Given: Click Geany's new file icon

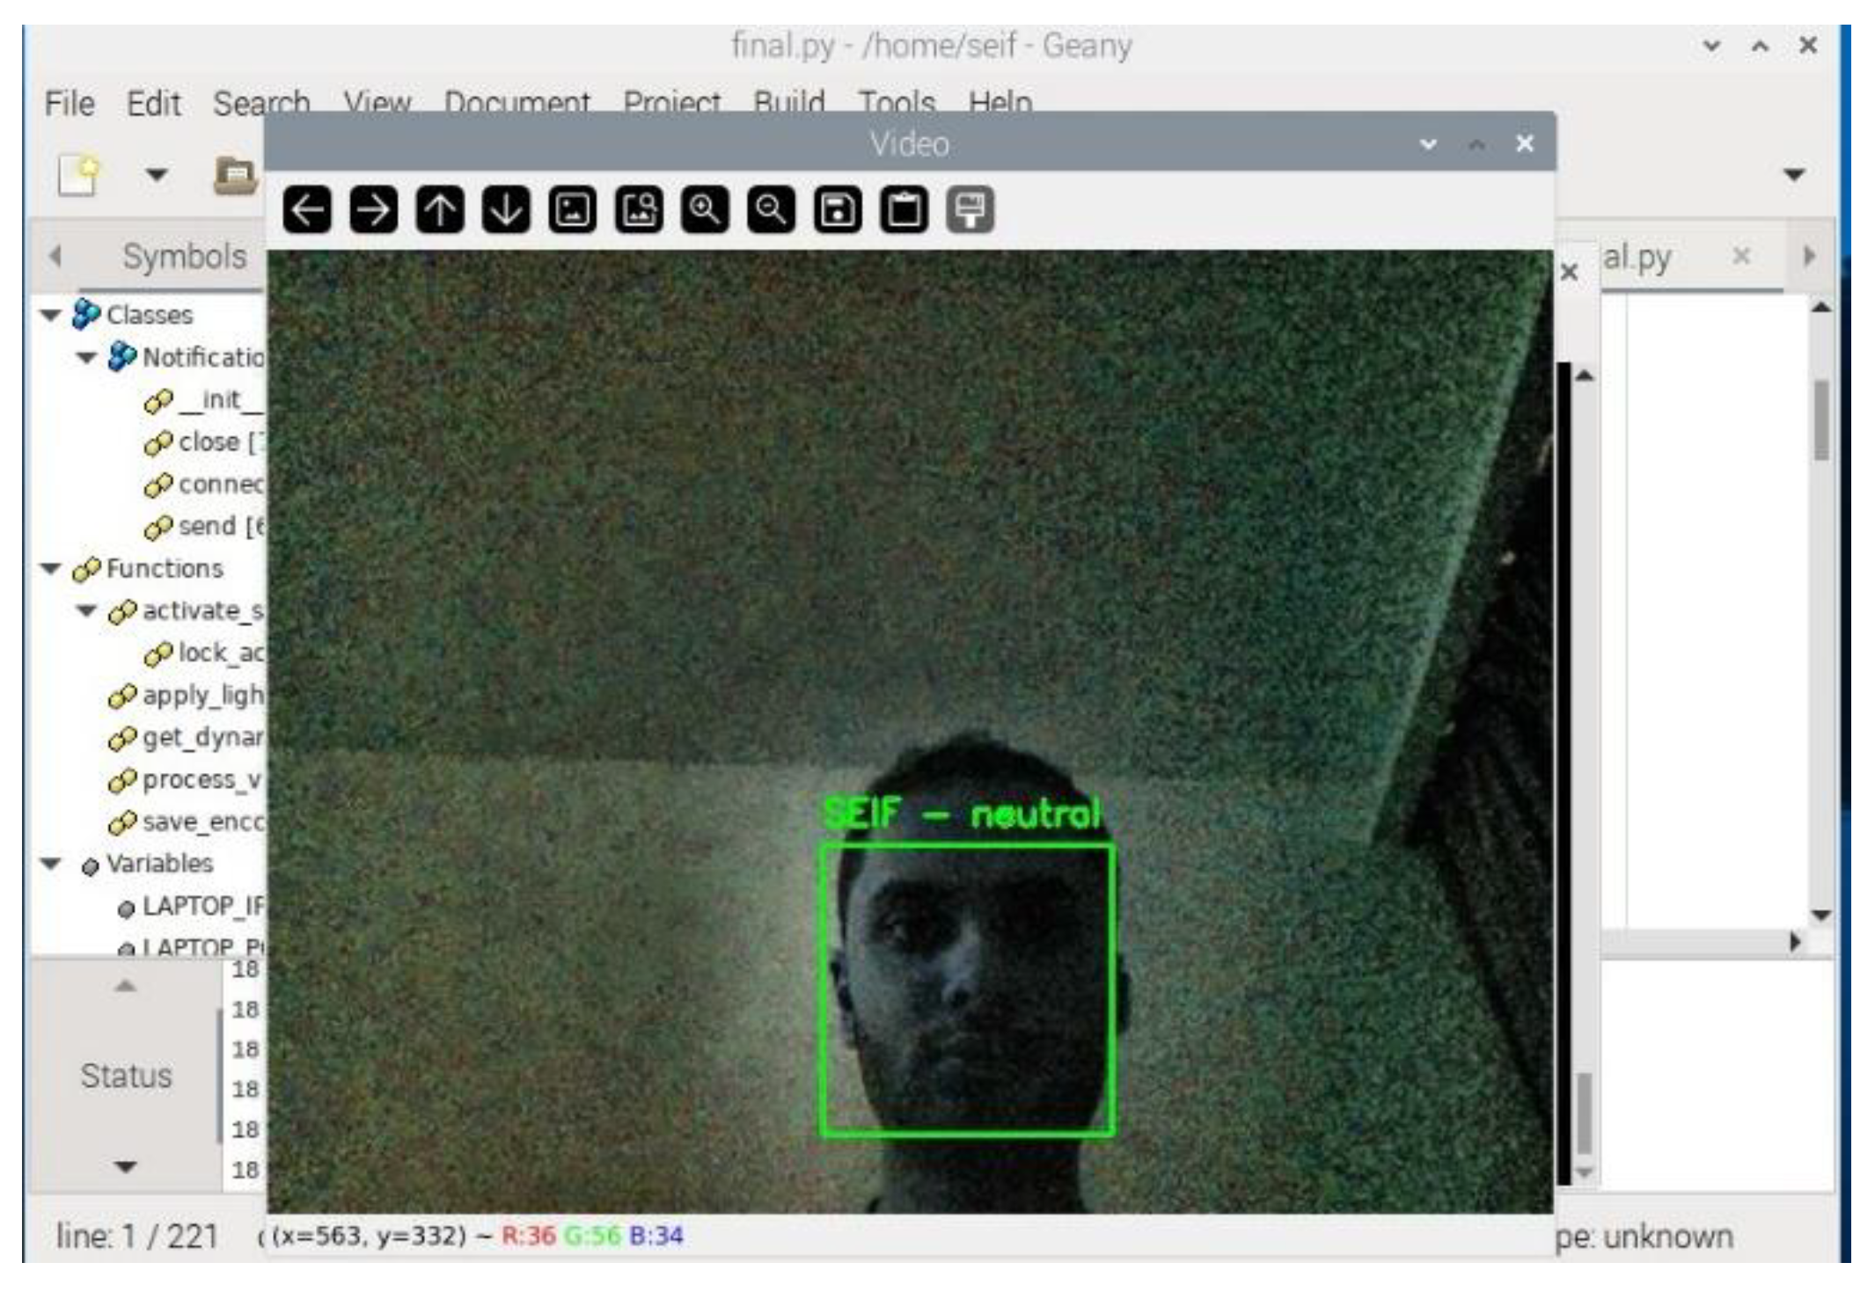Looking at the screenshot, I should point(78,174).
